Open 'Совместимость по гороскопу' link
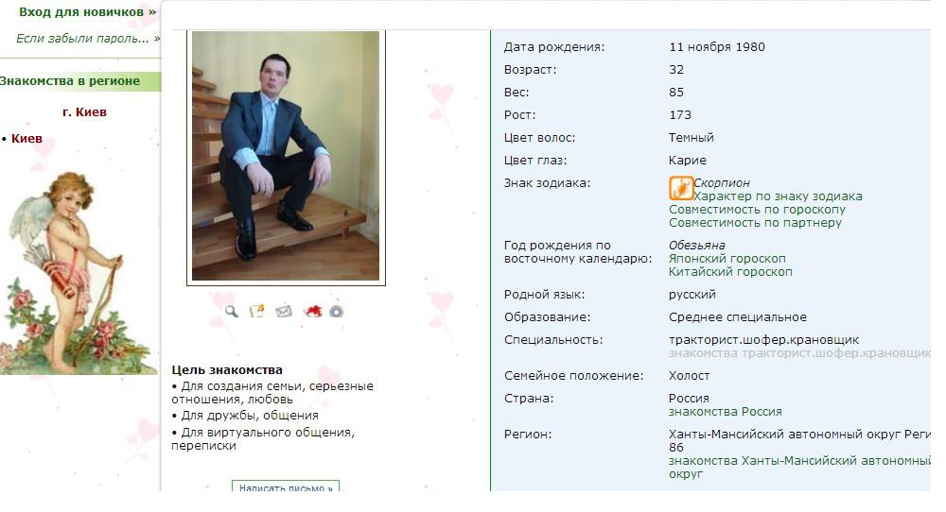946x512 pixels. [757, 210]
